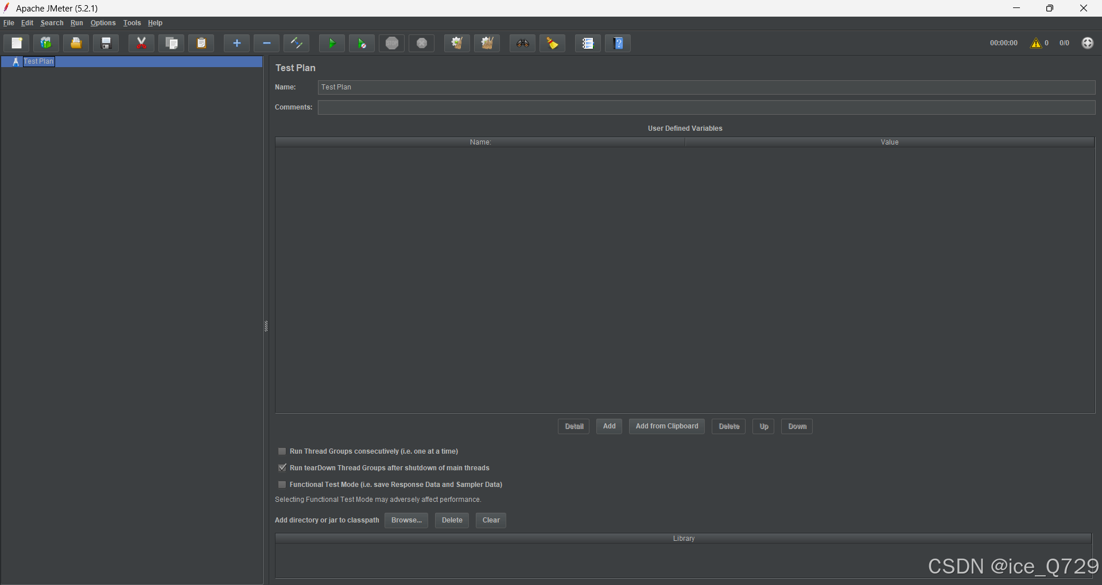Save the current test plan
The height and width of the screenshot is (585, 1102).
click(x=106, y=43)
